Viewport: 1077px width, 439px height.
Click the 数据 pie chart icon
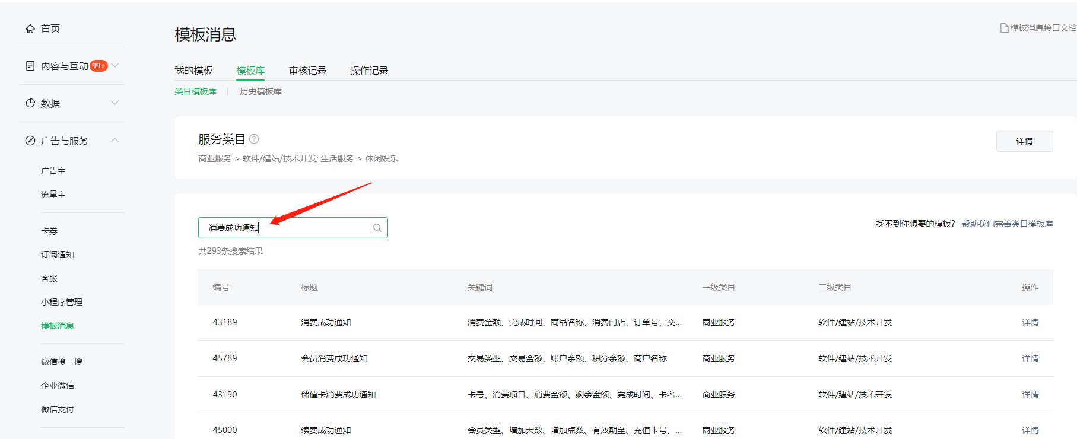[x=30, y=103]
